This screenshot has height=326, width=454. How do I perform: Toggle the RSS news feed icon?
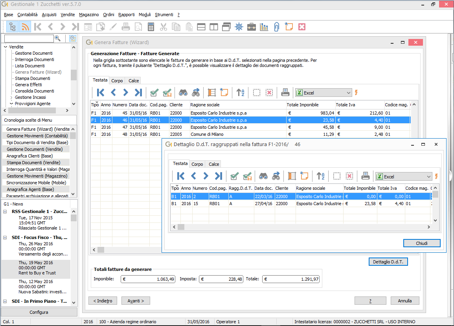tap(25, 27)
